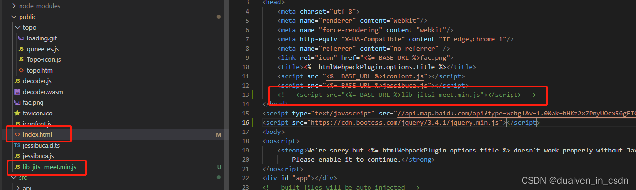
Task: Click the star icon beside favicon.ico
Action: 17,114
